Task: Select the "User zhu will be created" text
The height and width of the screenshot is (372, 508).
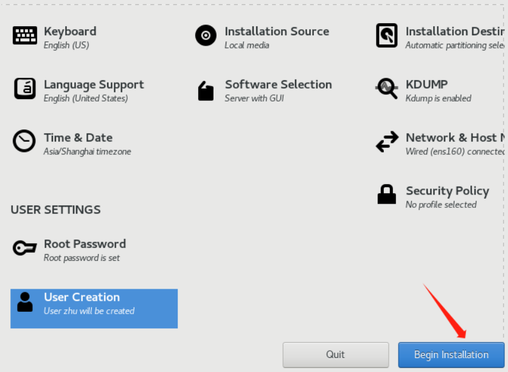Action: click(x=89, y=311)
